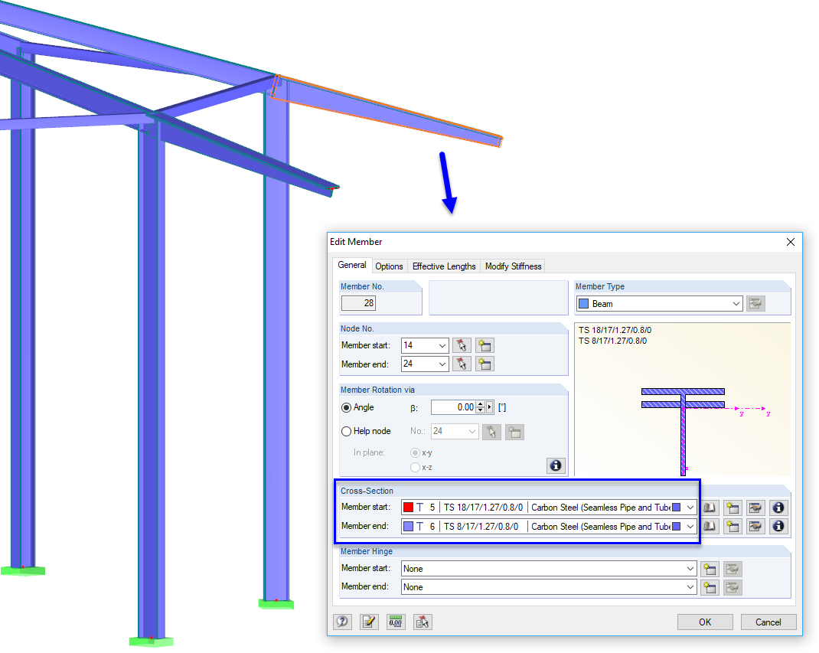Edit comment using the pencil icon
819x653 pixels.
[369, 622]
